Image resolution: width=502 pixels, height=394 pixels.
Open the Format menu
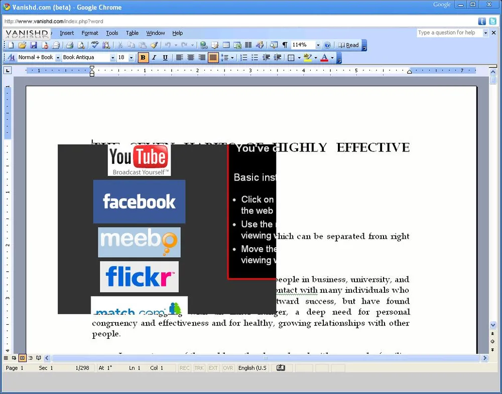pos(90,33)
